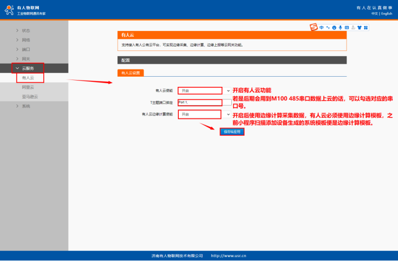Open the 有人云使能 dropdown
The width and height of the screenshot is (398, 261).
coord(204,90)
